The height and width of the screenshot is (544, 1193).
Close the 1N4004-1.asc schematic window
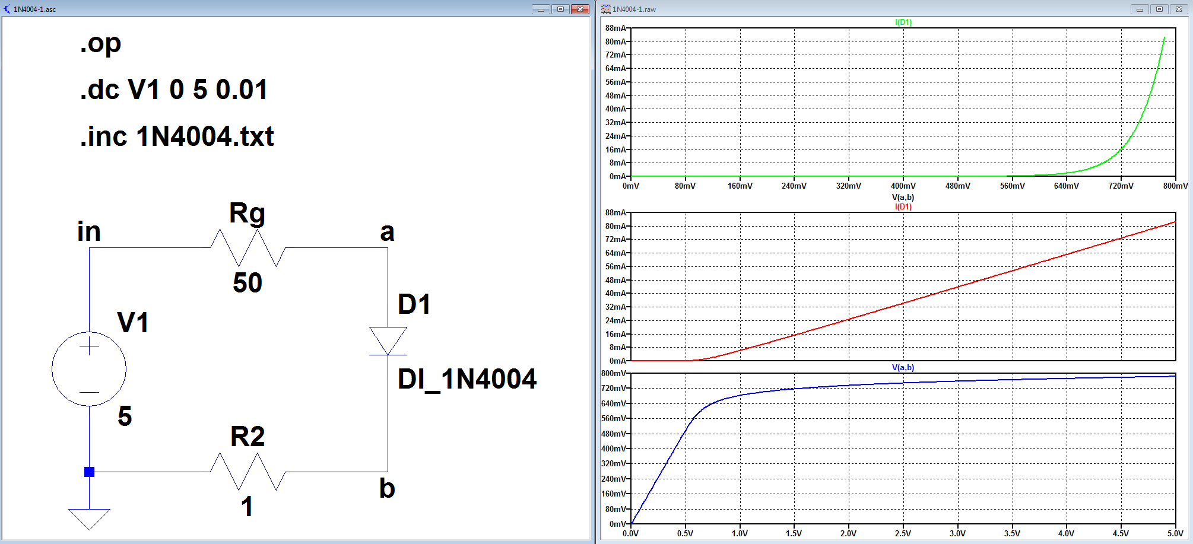[x=580, y=9]
